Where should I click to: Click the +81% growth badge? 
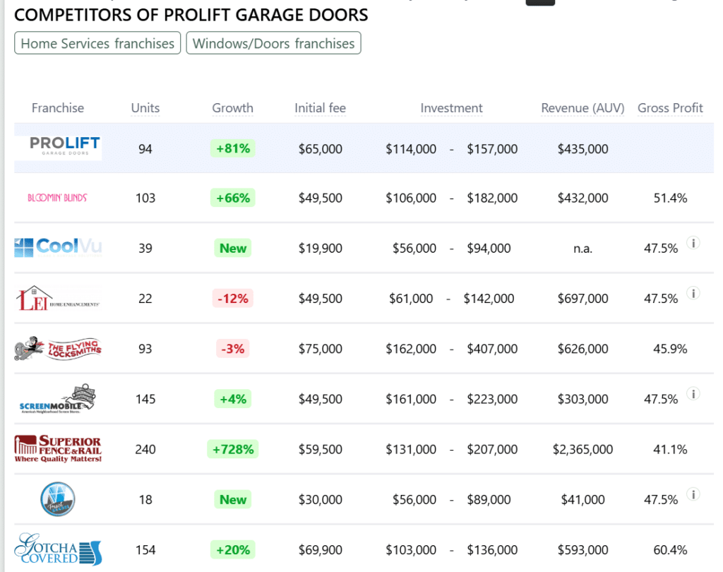233,148
